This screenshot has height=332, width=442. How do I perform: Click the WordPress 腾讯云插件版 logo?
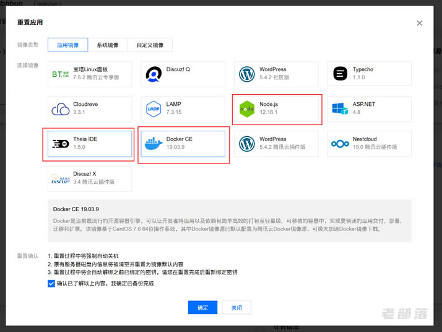pos(246,144)
